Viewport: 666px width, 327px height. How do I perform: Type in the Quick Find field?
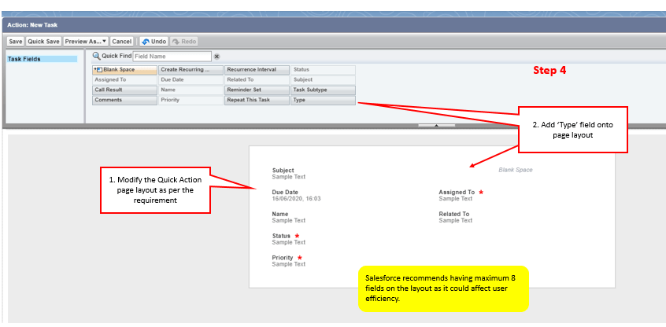tap(172, 57)
